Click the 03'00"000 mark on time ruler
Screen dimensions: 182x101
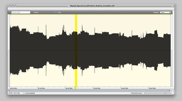(x=97, y=88)
